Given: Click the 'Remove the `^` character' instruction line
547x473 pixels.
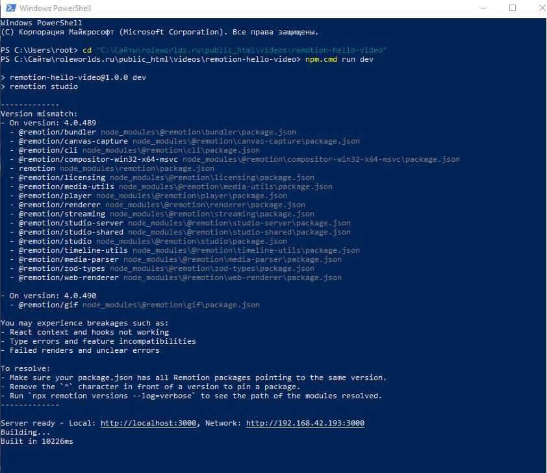Looking at the screenshot, I should [x=150, y=387].
